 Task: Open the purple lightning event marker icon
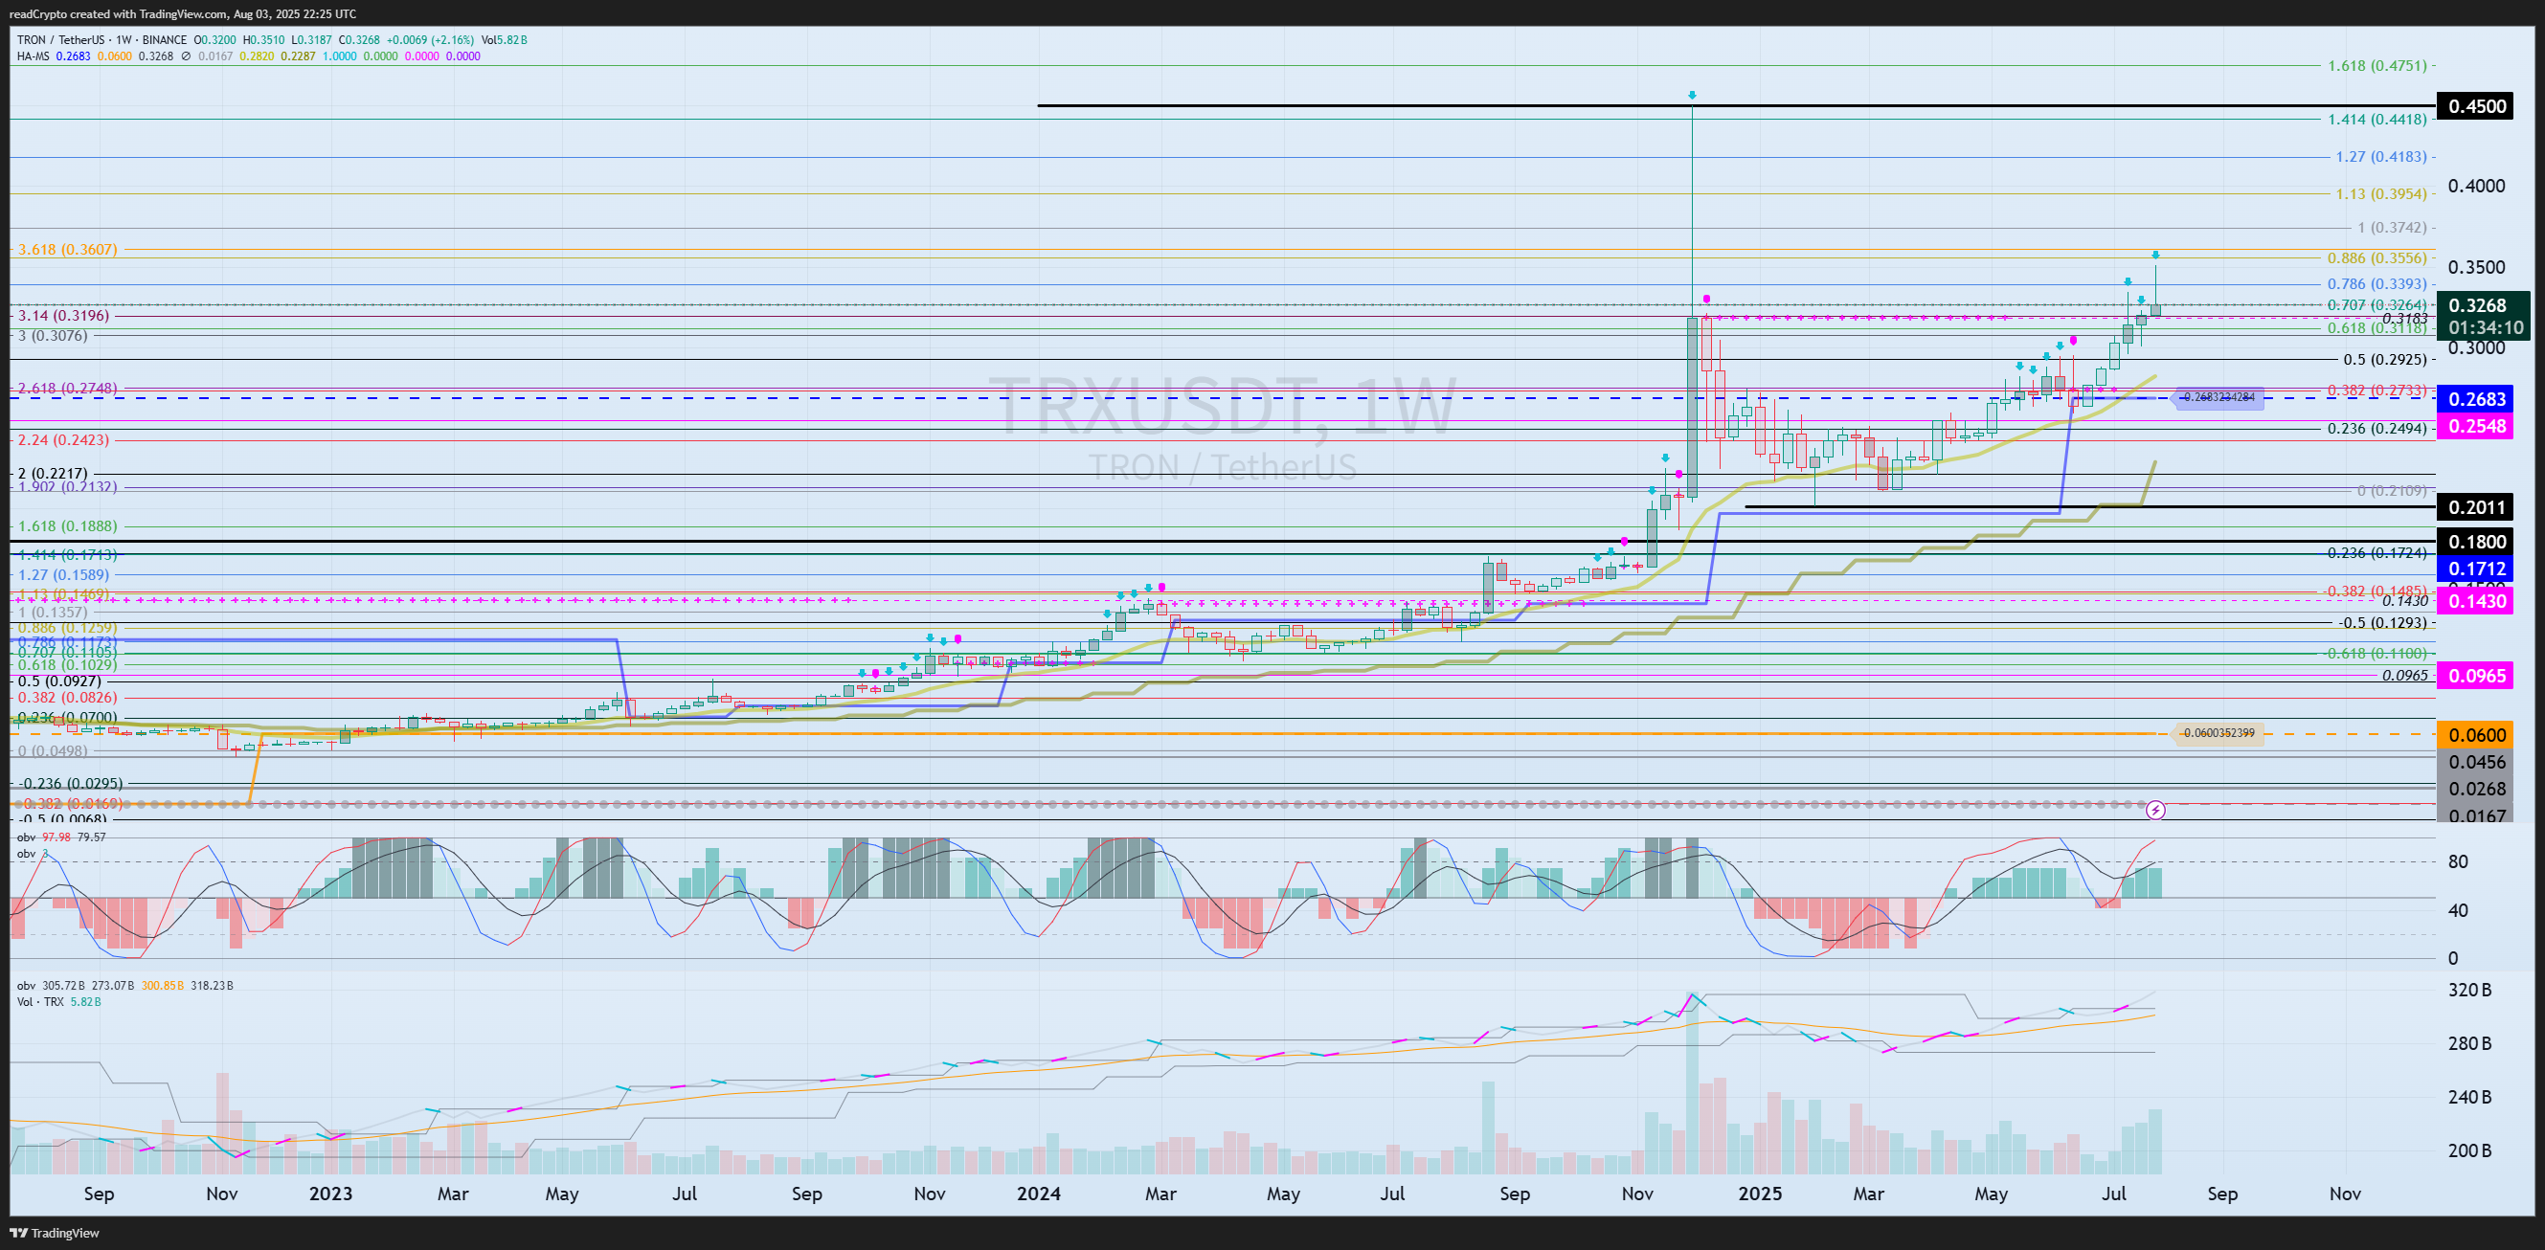coord(2155,811)
